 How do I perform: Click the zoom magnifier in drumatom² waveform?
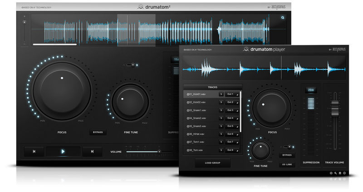(x=283, y=18)
